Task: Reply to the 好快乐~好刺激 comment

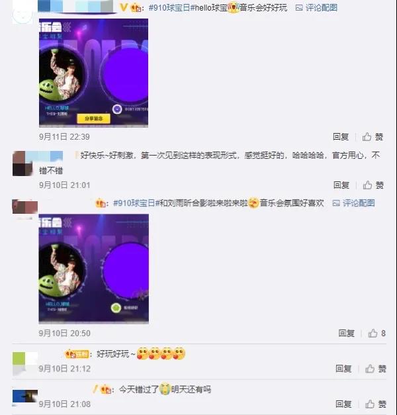Action: pyautogui.click(x=341, y=185)
